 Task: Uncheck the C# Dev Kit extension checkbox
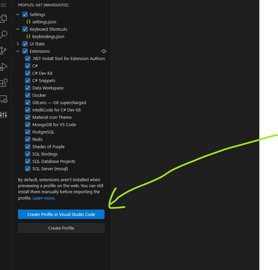tap(28, 73)
